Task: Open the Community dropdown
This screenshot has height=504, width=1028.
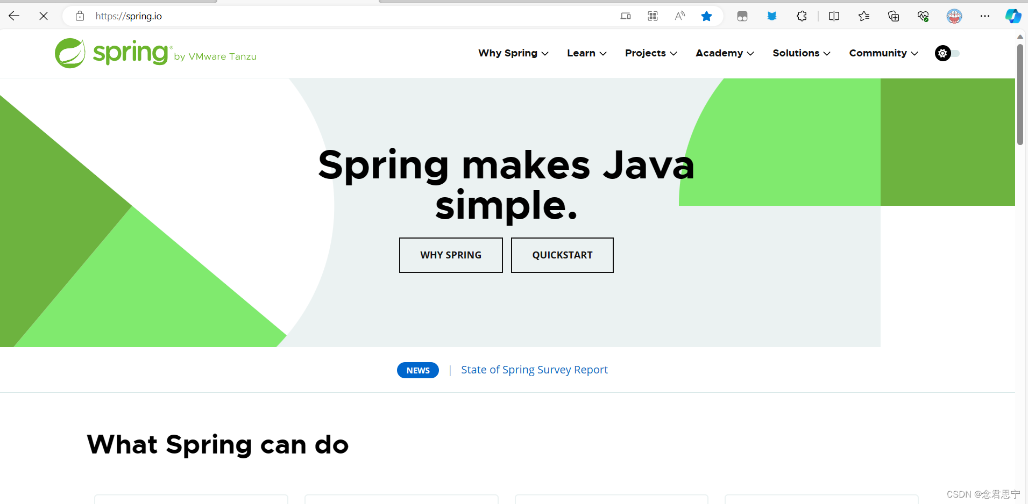Action: pyautogui.click(x=883, y=53)
